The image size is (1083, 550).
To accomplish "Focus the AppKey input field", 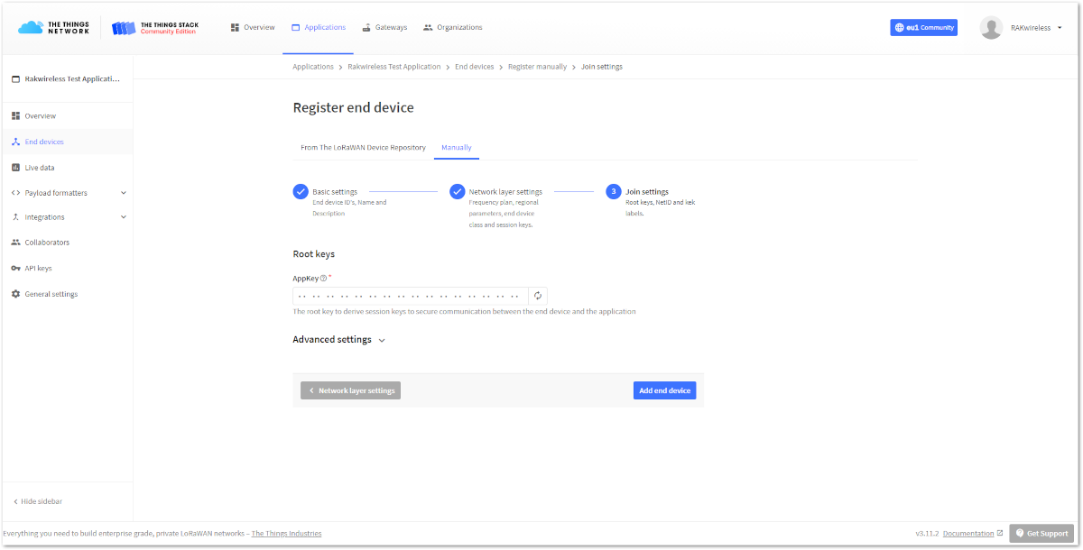I will coord(411,296).
